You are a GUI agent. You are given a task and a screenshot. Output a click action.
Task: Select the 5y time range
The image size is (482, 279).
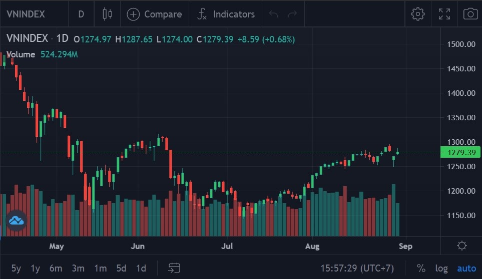[16, 268]
